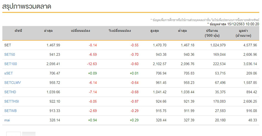Screen dimensions: 262x136
Task: Click the สรุปภาพรวมตลาด page heading
Action: (x=27, y=6)
